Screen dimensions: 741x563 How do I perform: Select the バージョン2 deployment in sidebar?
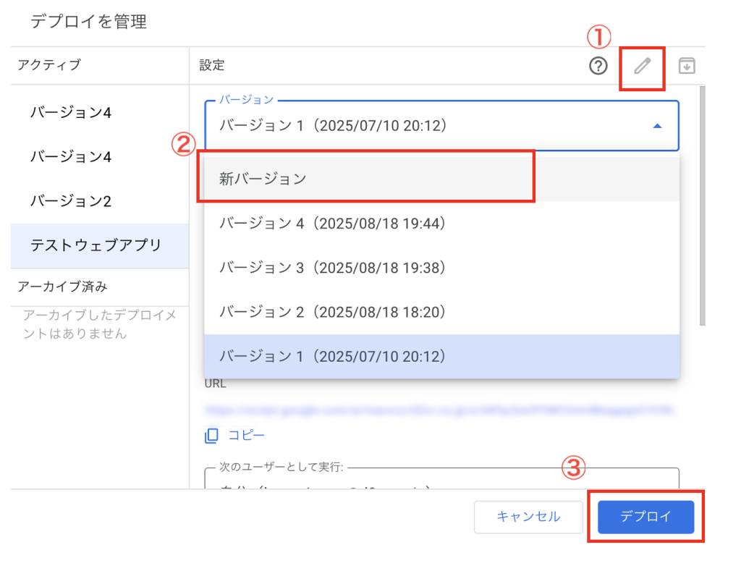point(70,201)
